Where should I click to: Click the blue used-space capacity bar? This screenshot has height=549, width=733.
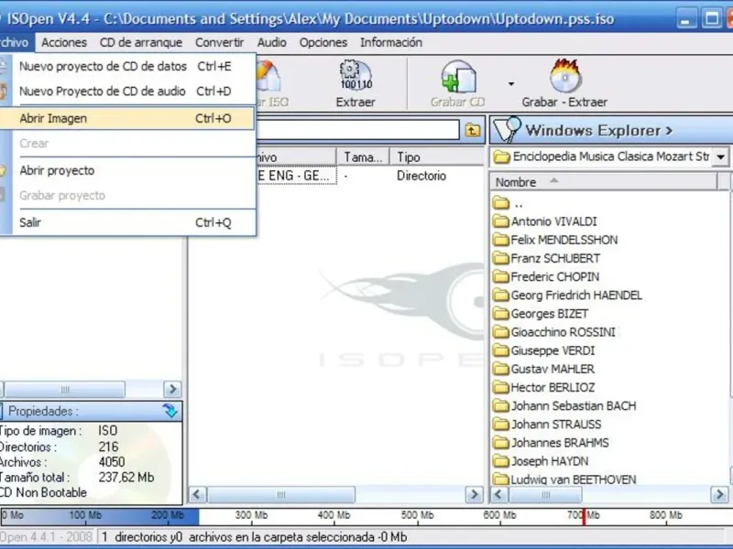click(x=99, y=516)
